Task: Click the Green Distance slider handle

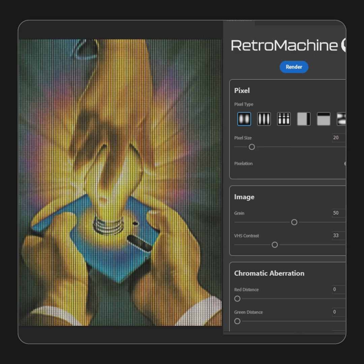Action: click(237, 321)
